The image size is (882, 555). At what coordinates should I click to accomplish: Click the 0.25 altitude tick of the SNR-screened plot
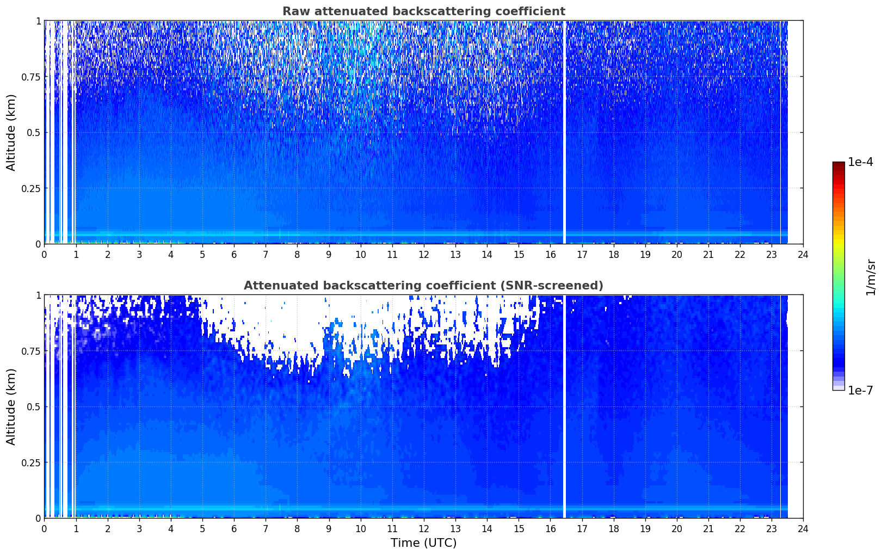pos(31,462)
